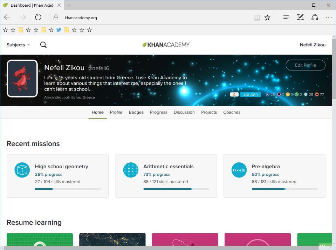Open the Coaches tab
336x250 pixels.
232,112
